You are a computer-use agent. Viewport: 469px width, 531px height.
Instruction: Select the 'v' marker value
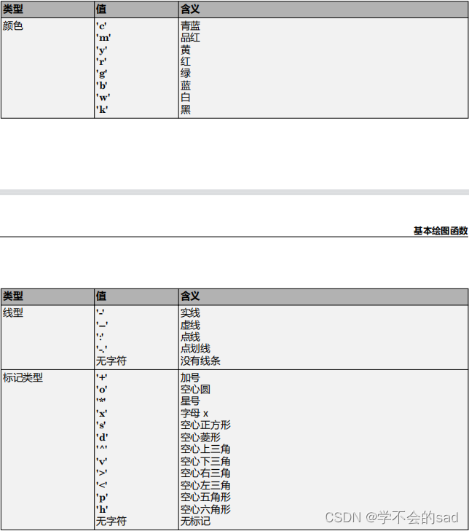[101, 461]
